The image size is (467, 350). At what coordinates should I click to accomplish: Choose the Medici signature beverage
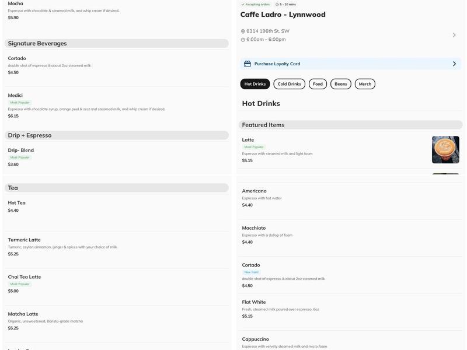click(x=16, y=96)
